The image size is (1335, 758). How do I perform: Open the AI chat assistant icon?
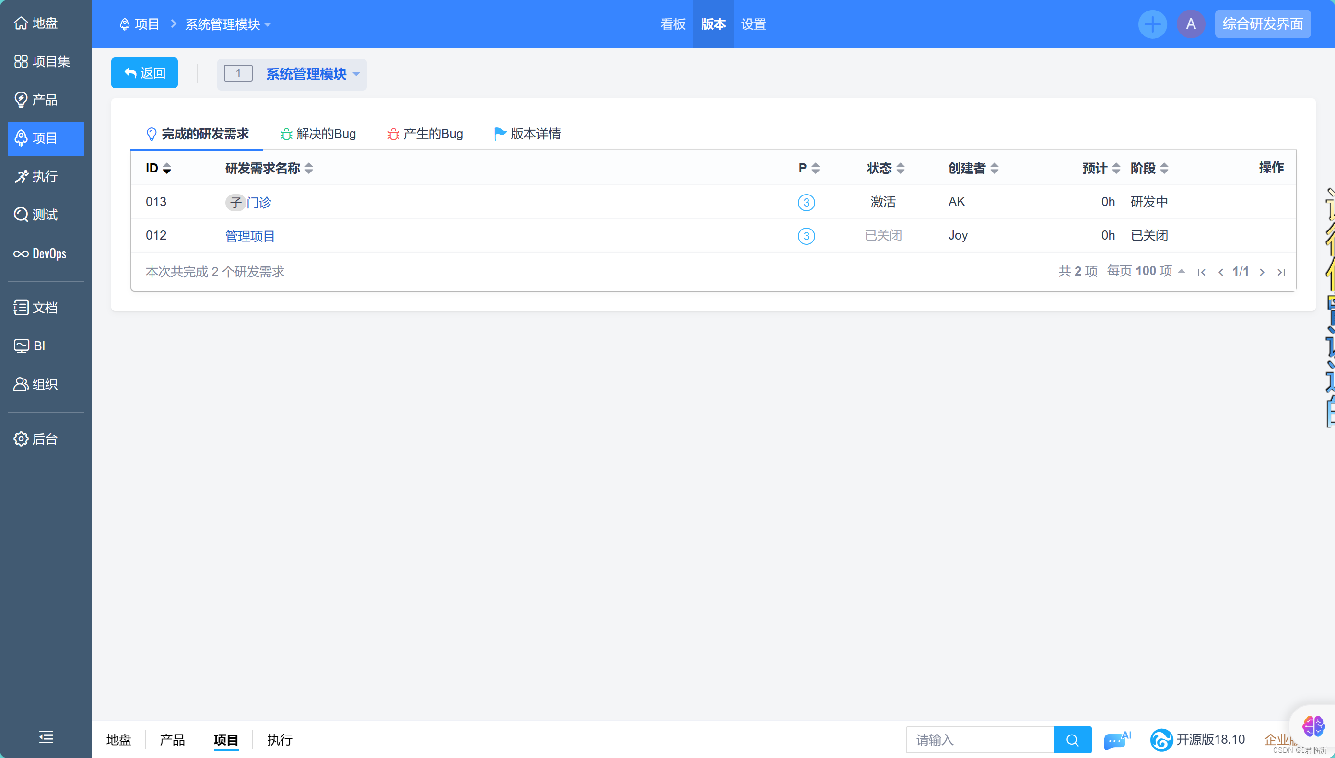coord(1116,740)
